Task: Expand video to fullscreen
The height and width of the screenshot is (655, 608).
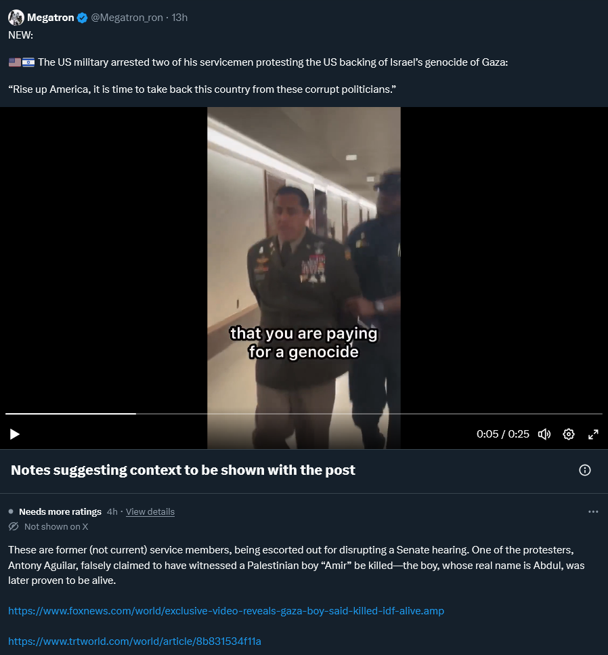Action: pos(593,434)
